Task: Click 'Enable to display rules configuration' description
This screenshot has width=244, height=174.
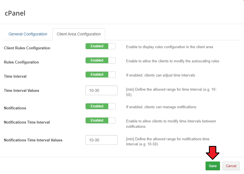Action: 169,47
